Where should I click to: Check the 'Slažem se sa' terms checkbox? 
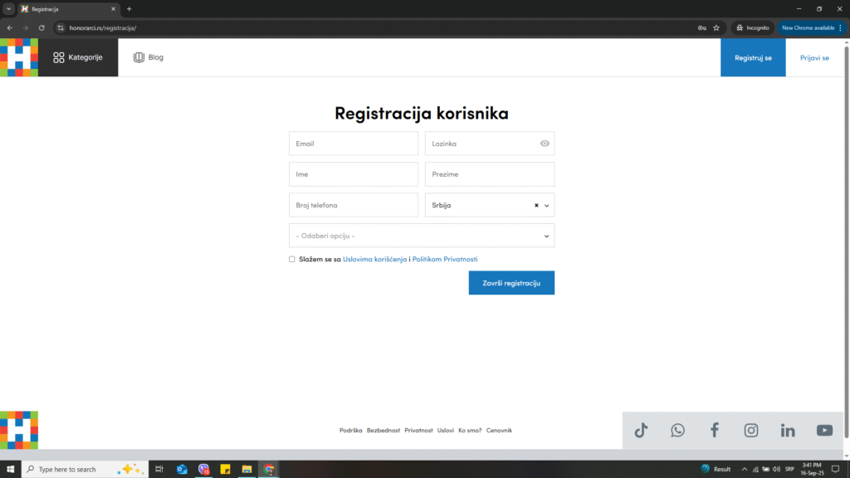point(292,259)
